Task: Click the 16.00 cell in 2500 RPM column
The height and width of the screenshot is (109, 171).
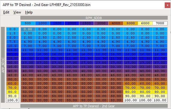Action: 87,54
